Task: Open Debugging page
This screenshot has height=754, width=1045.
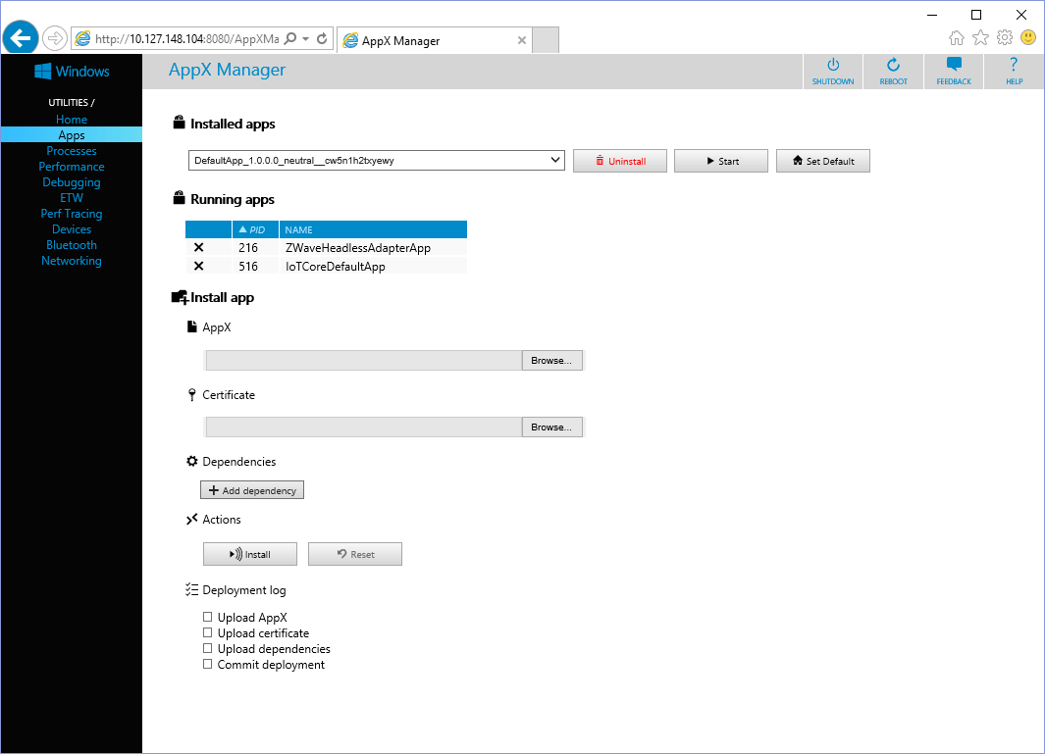Action: (72, 181)
